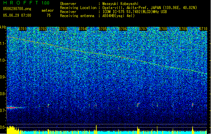The image size is (211, 134).
Task: Click the meteor echo just after the 0702 marker
Action: (48, 106)
